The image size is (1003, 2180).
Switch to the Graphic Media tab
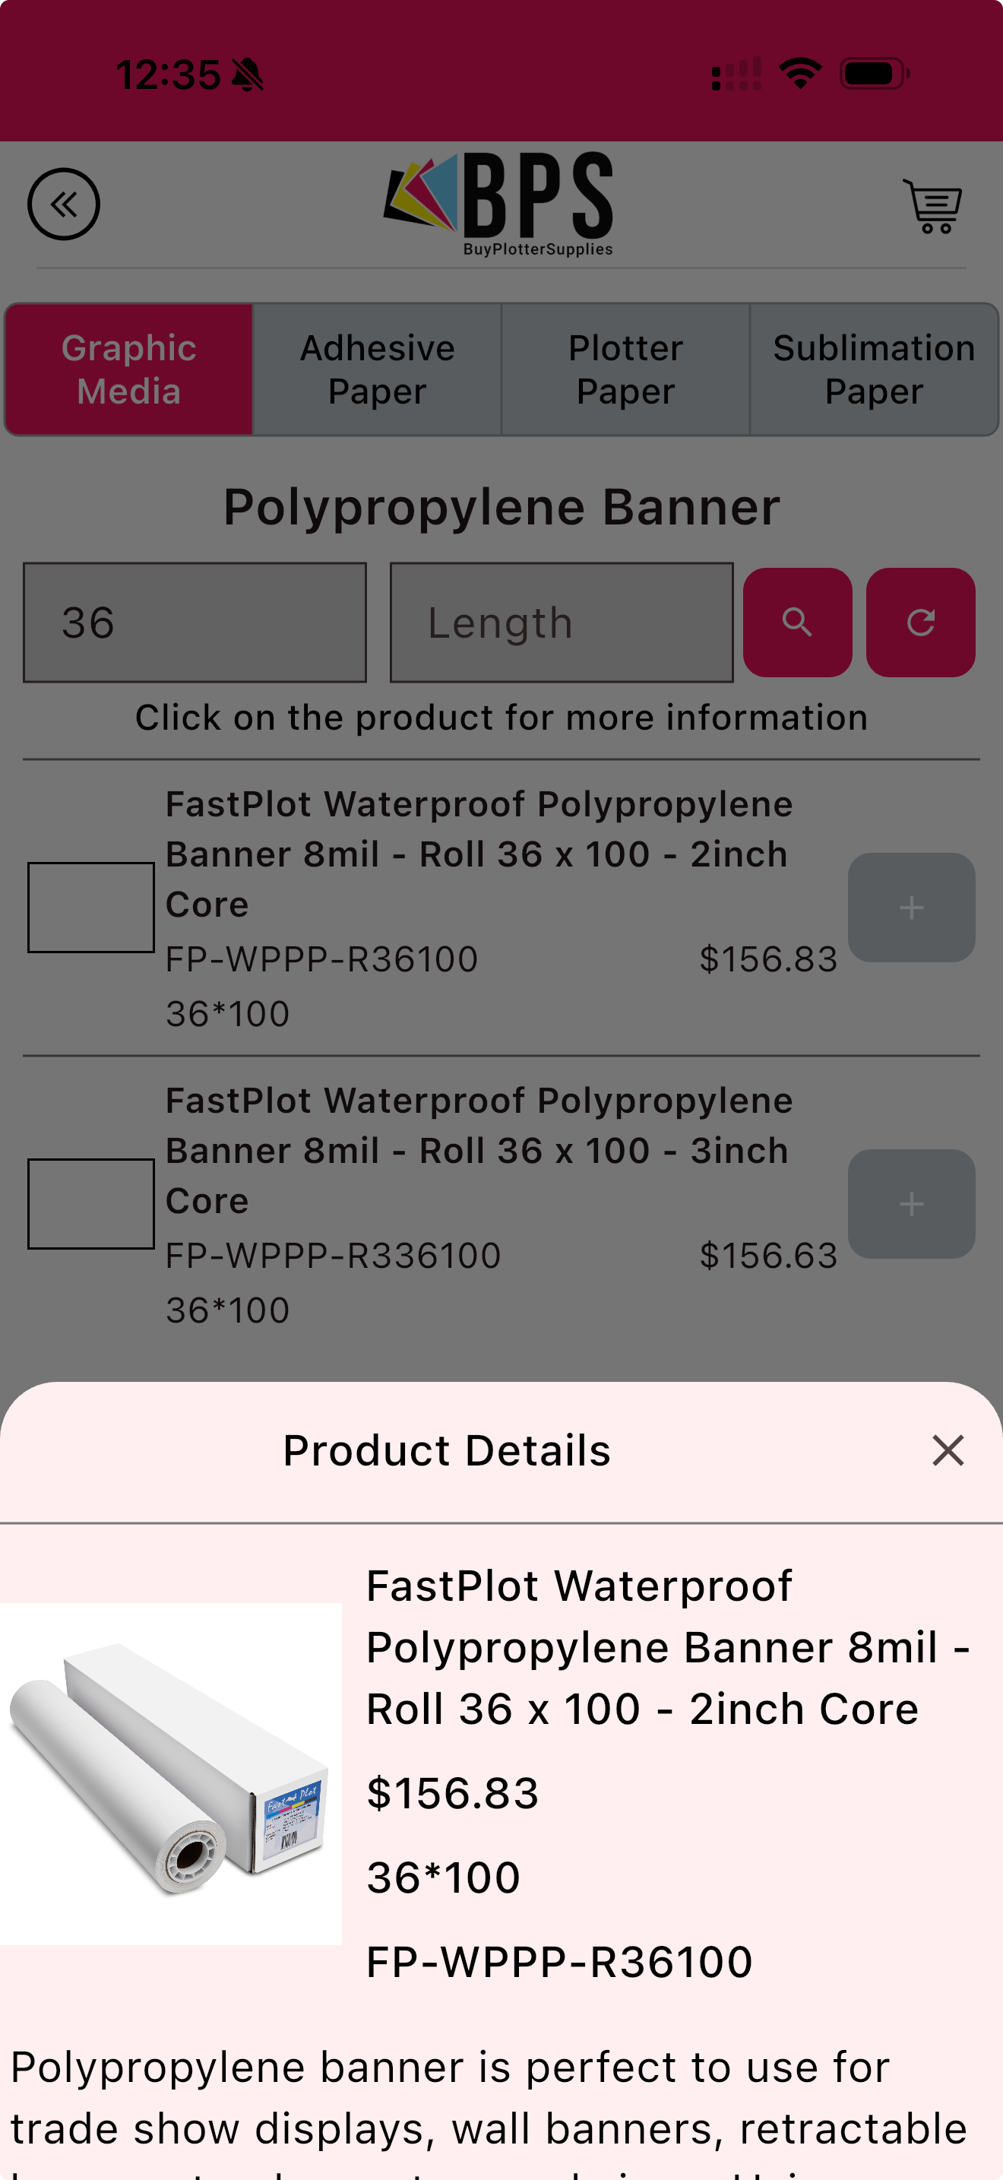point(129,370)
